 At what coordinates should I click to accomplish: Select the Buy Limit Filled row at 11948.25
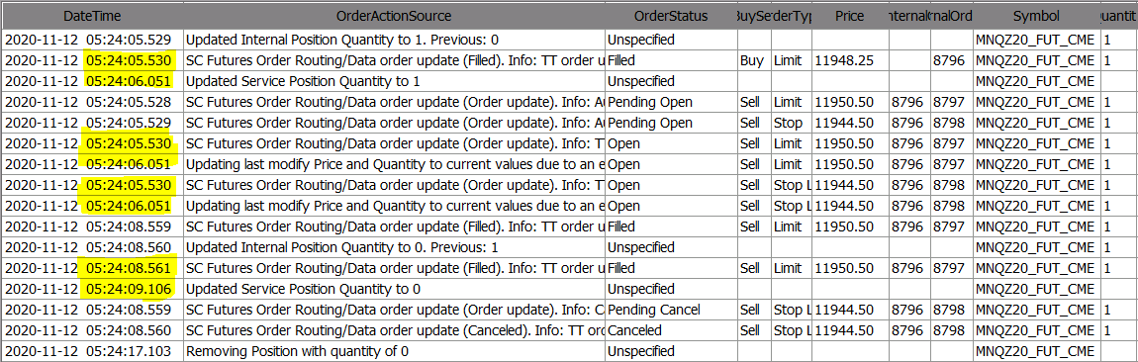pyautogui.click(x=569, y=60)
